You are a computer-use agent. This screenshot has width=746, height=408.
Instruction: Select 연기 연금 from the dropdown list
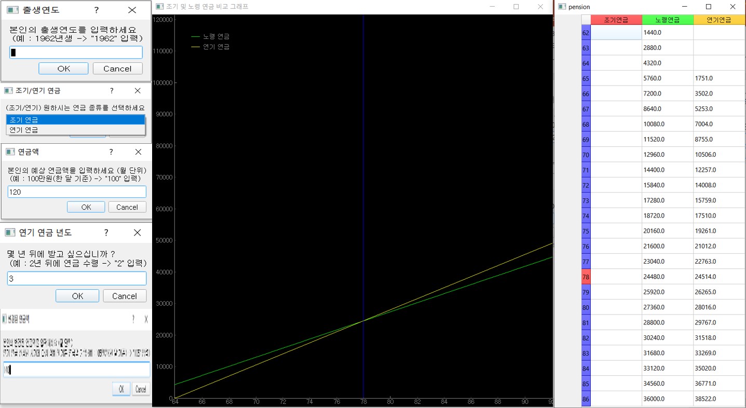coord(76,130)
